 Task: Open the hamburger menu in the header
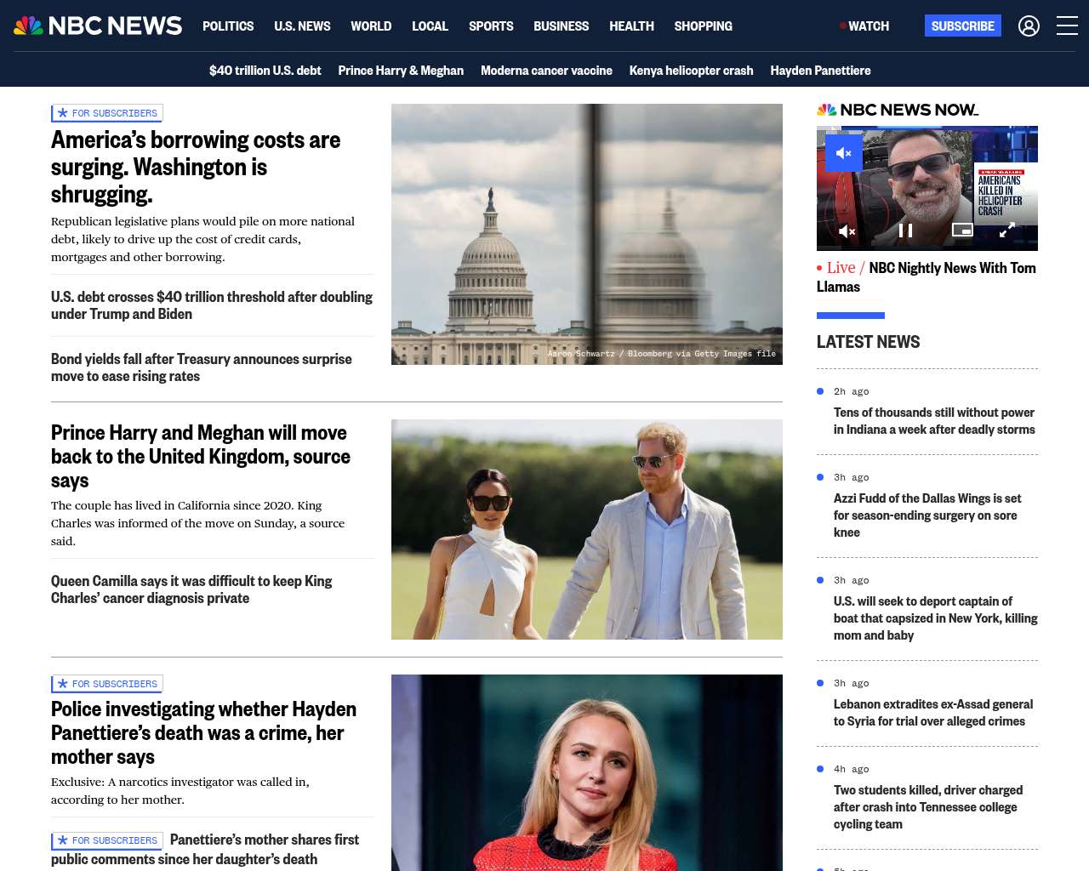1067,26
